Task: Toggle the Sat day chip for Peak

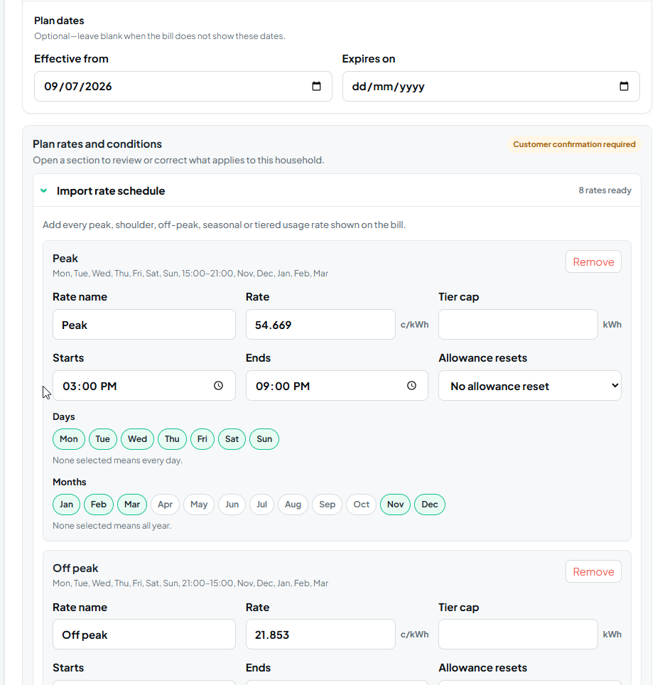Action: click(232, 439)
